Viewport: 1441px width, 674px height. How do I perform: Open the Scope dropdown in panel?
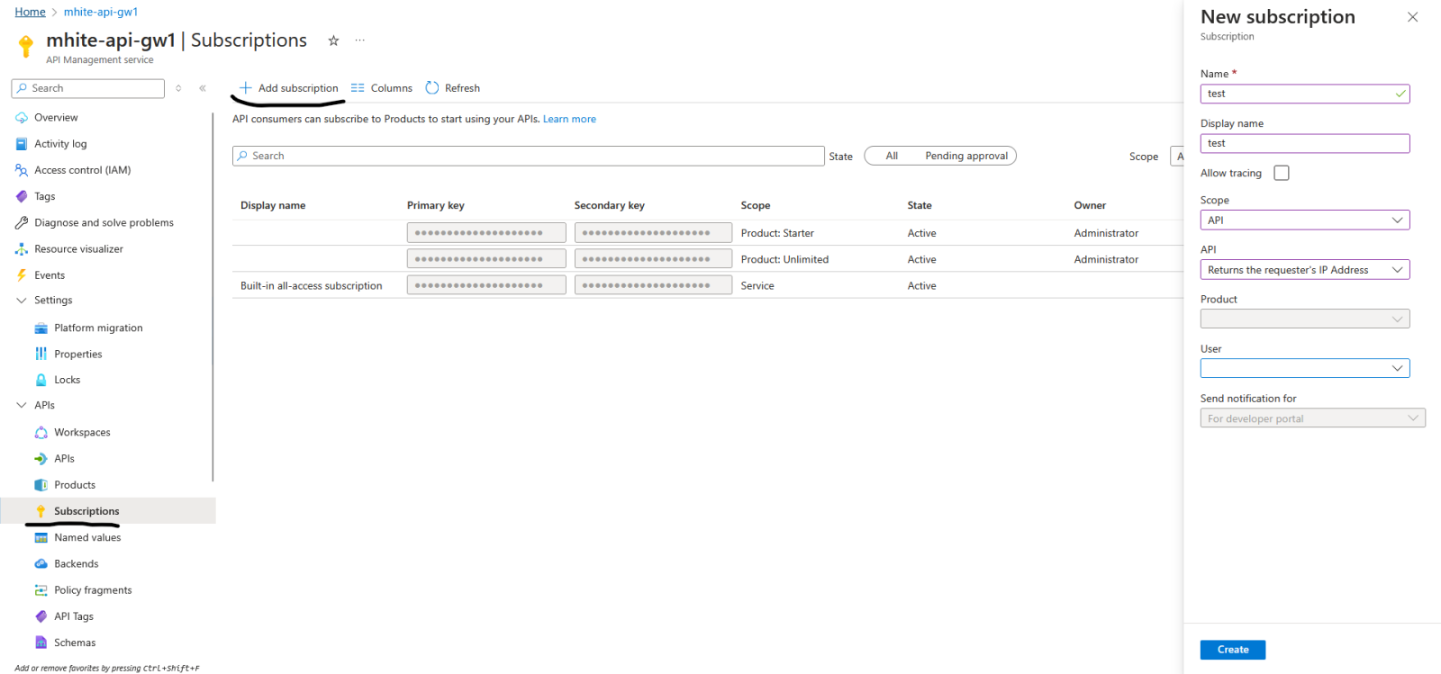pyautogui.click(x=1304, y=220)
